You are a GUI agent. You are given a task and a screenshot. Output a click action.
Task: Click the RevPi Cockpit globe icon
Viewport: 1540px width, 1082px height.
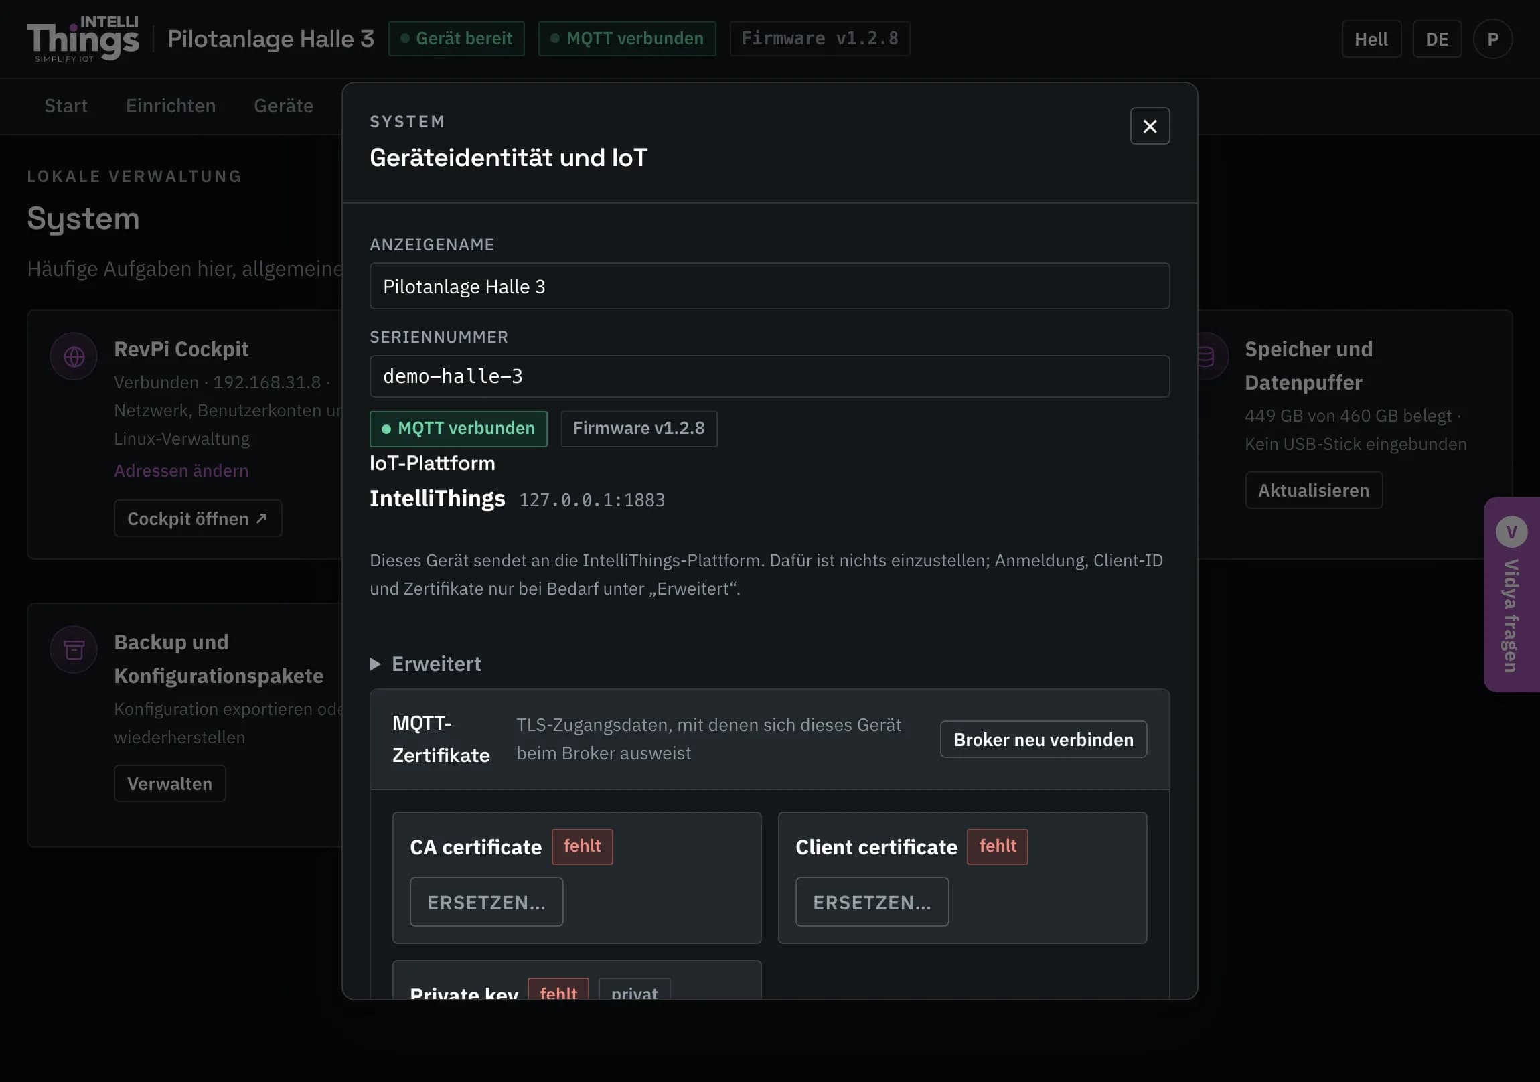74,356
